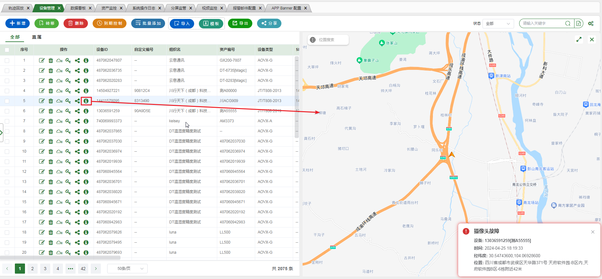The height and width of the screenshot is (279, 602).
Task: Click the table horizontal scrollbar
Action: coord(60,258)
